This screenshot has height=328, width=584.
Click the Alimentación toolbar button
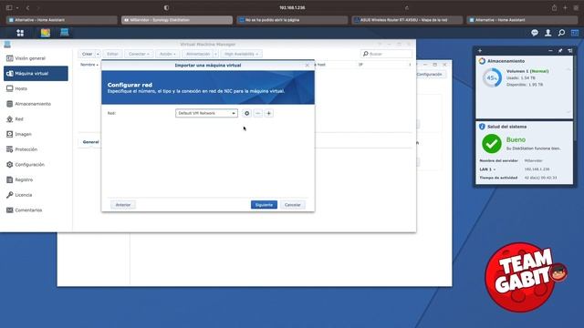(x=198, y=54)
